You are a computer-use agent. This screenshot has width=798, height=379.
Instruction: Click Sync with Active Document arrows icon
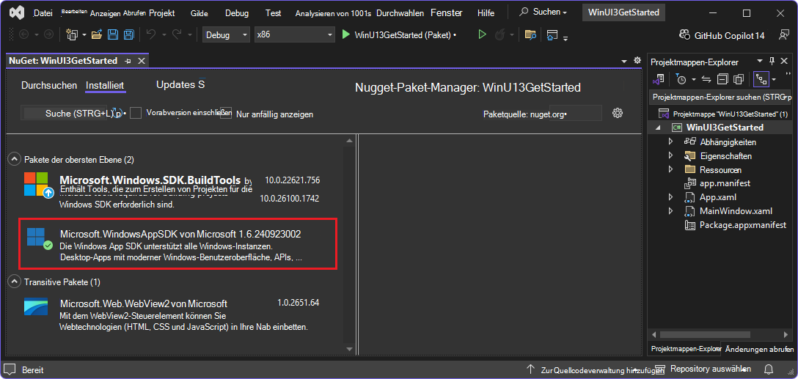pyautogui.click(x=706, y=79)
